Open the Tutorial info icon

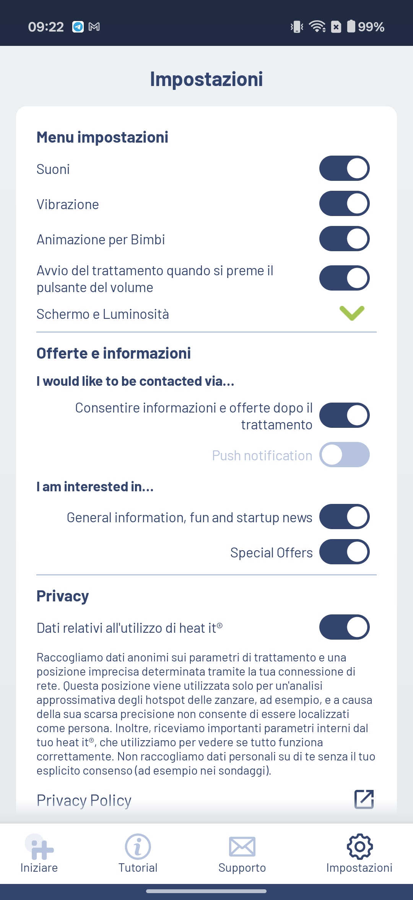138,846
